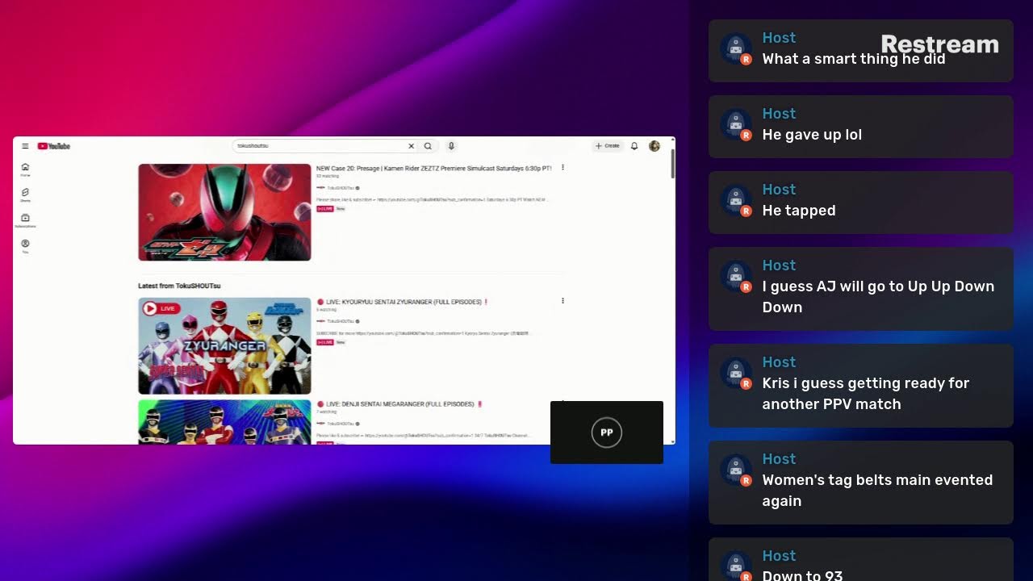Screen dimensions: 1033x581
Task: Click Host avatar beside 'He tapped'
Action: (x=736, y=201)
